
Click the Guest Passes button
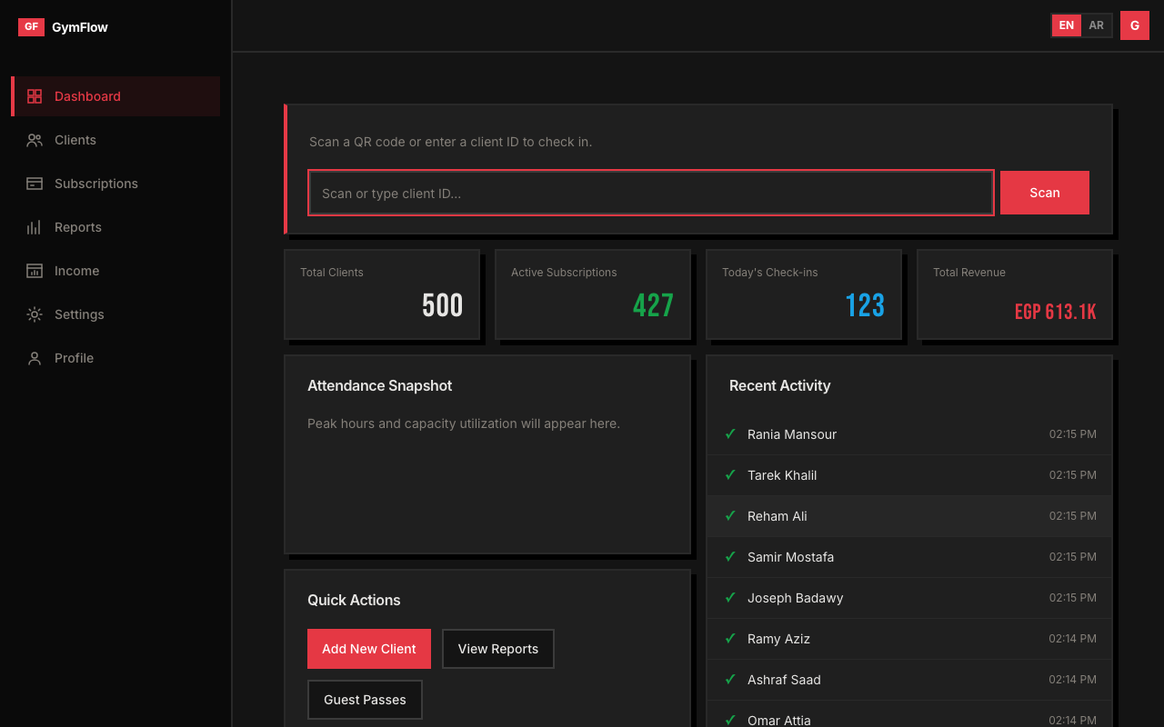pos(365,700)
